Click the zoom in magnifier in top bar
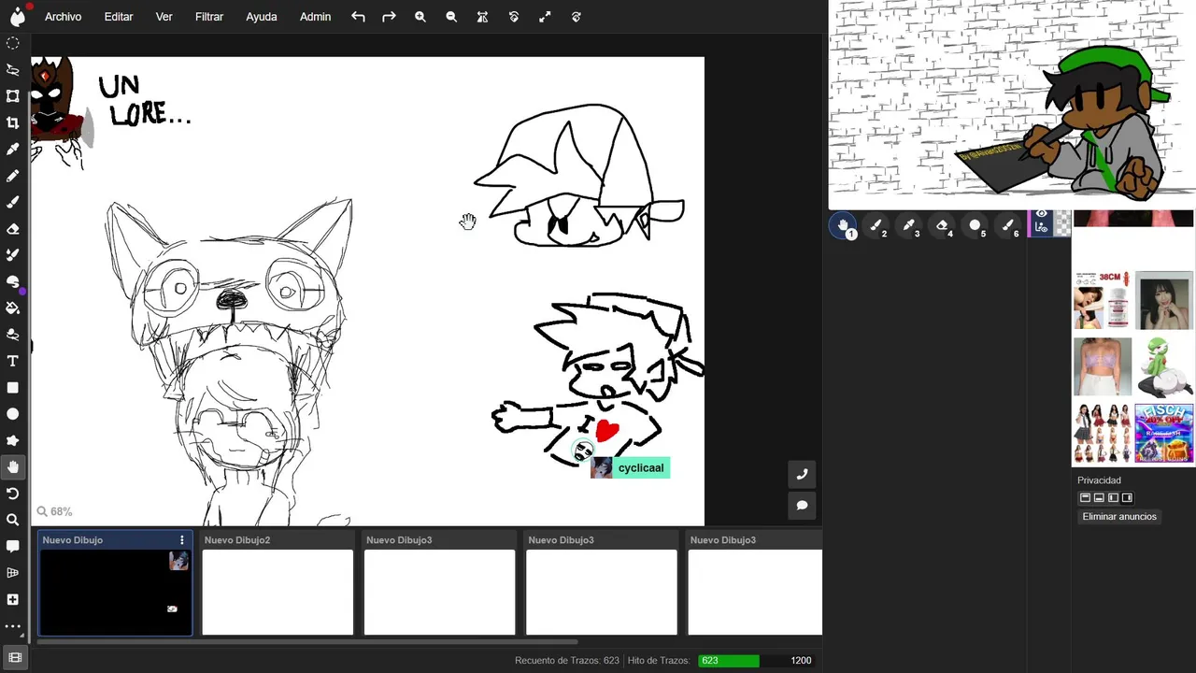Viewport: 1196px width, 673px height. [x=420, y=17]
